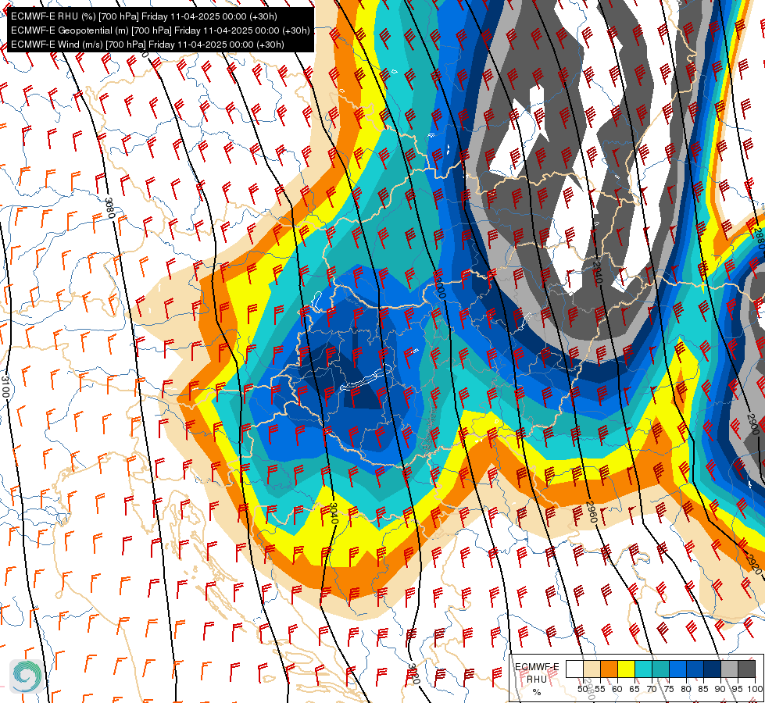Click the legend unit '%' symbol
The width and height of the screenshot is (765, 703).
coord(537,692)
